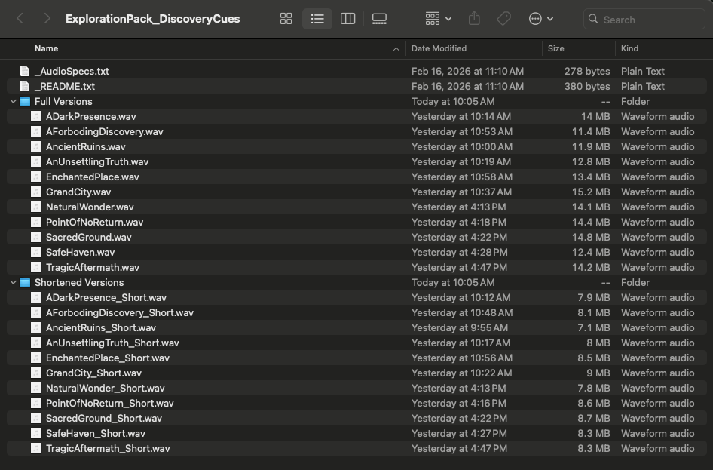Select file name _README.txt
This screenshot has height=470, width=713.
65,86
